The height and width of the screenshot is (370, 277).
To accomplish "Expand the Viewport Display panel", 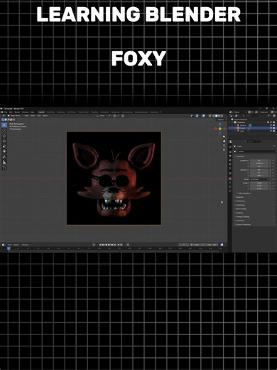I will (242, 216).
